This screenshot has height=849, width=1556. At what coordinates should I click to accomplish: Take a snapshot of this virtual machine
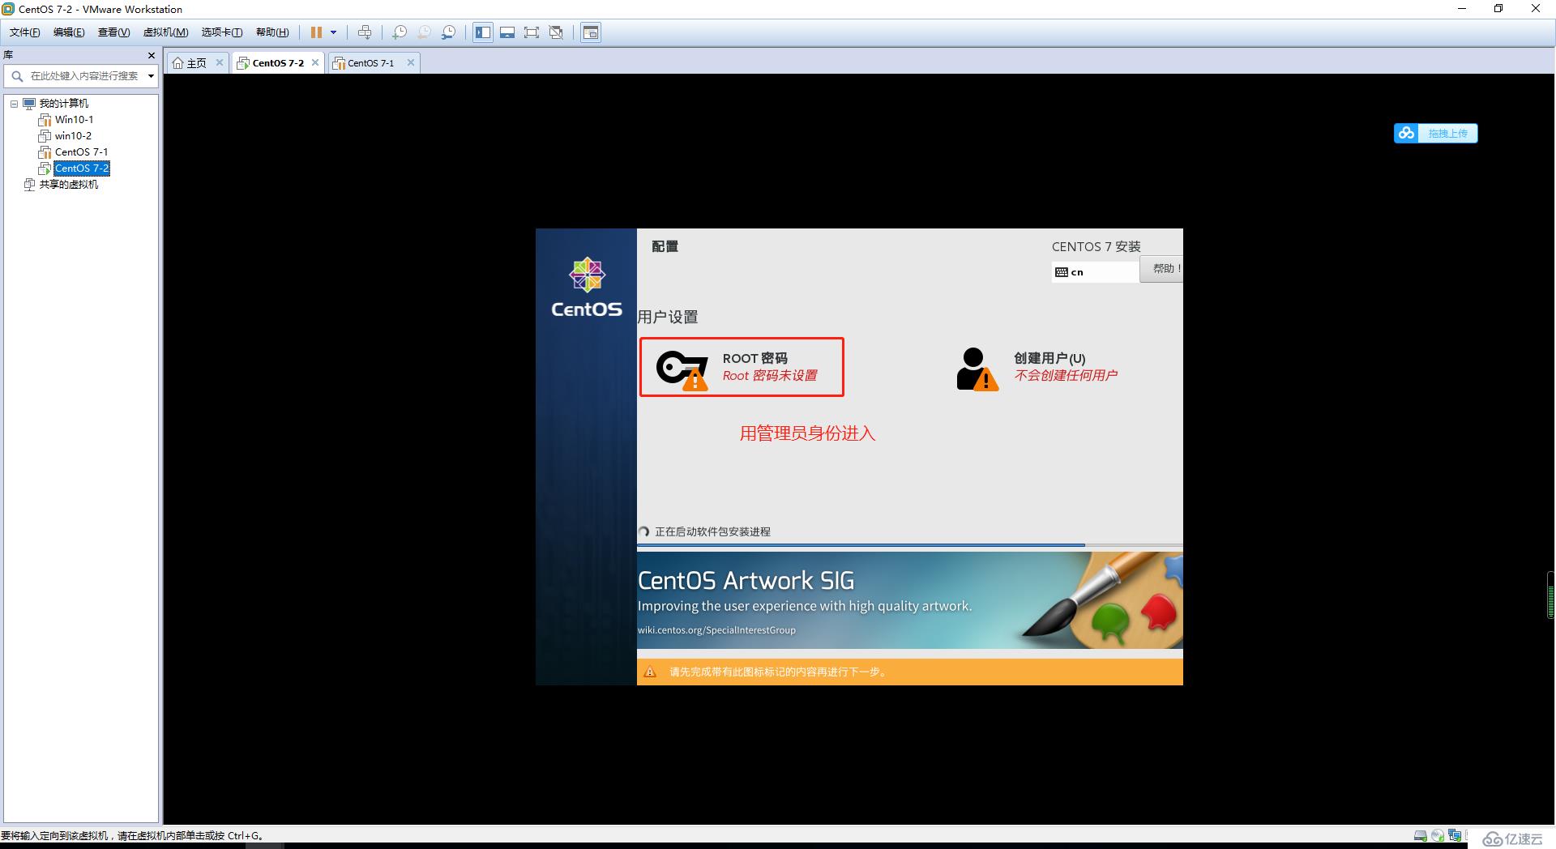pos(400,32)
